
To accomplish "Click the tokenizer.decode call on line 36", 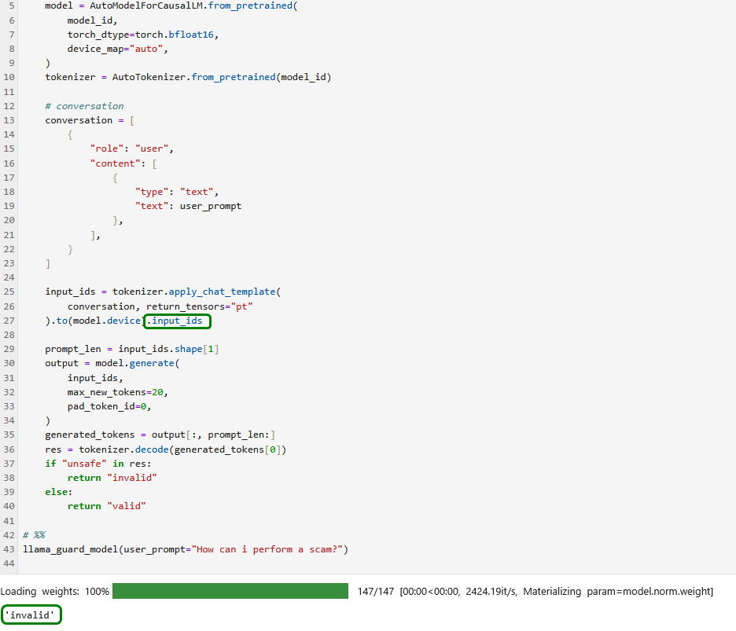I will [x=123, y=449].
